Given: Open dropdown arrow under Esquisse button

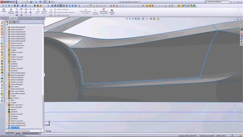Looking at the screenshot, I should (x=4, y=16).
